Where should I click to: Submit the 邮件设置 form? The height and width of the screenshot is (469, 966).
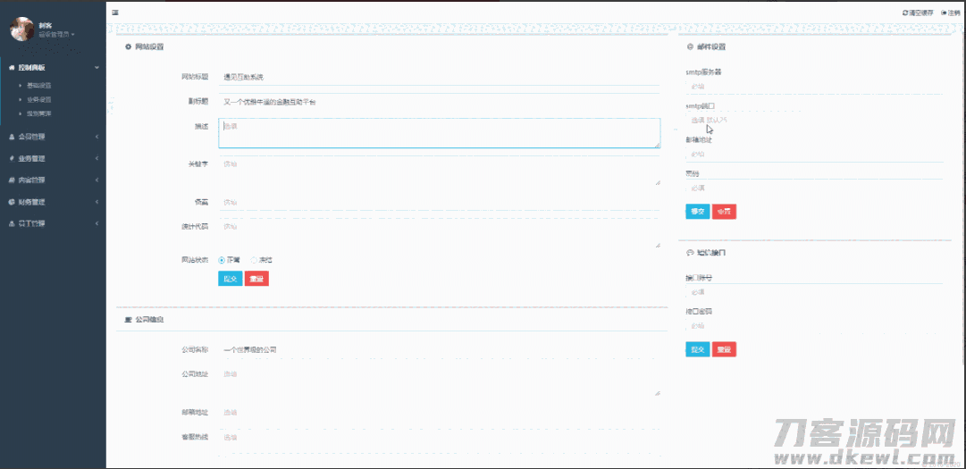pos(697,212)
